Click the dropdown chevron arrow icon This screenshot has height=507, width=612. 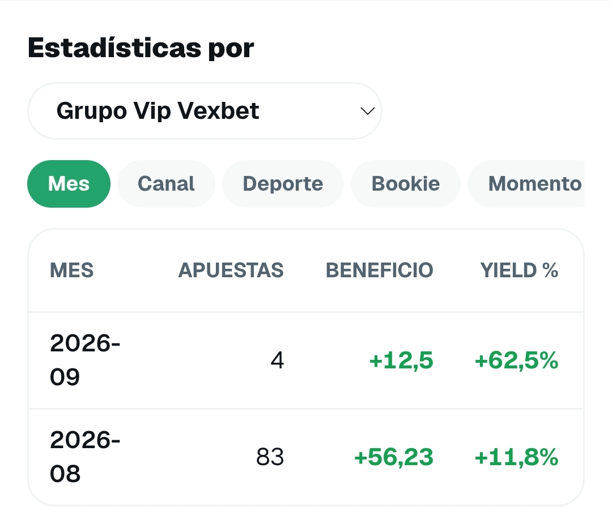[367, 111]
